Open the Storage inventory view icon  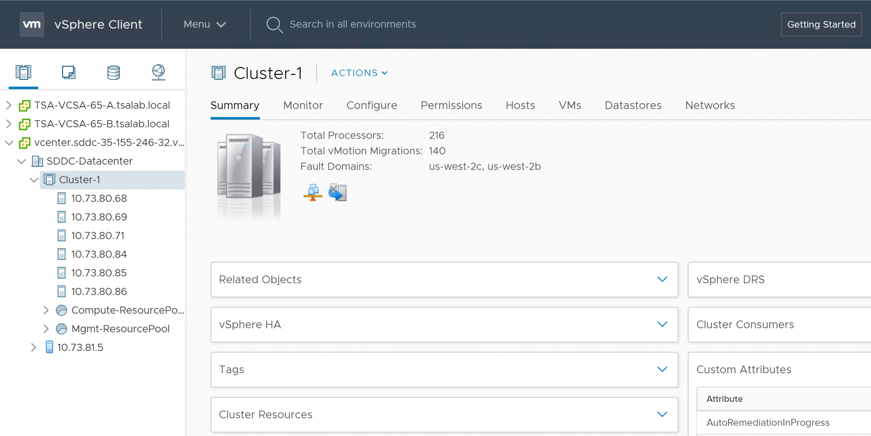(113, 72)
